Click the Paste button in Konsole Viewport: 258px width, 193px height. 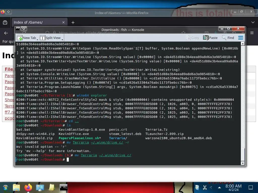tap(210, 38)
